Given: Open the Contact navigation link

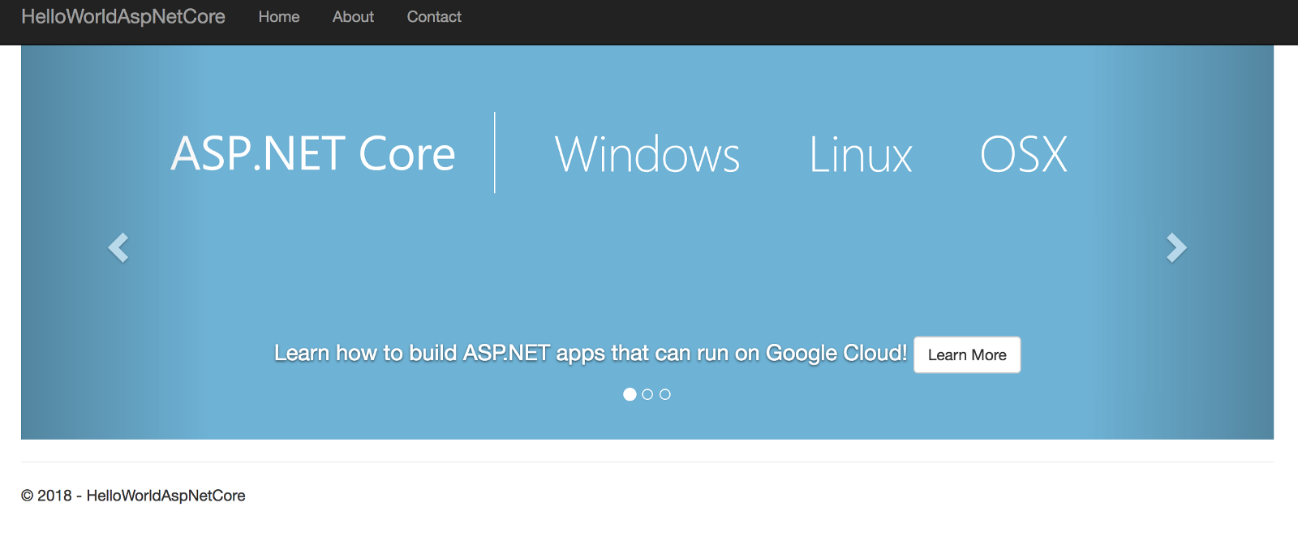Looking at the screenshot, I should pyautogui.click(x=434, y=17).
